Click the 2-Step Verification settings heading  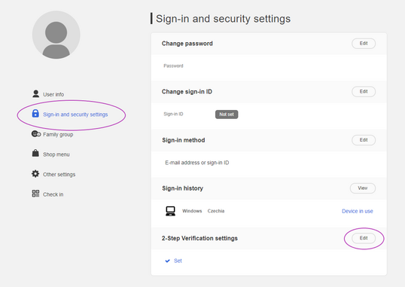click(x=199, y=238)
